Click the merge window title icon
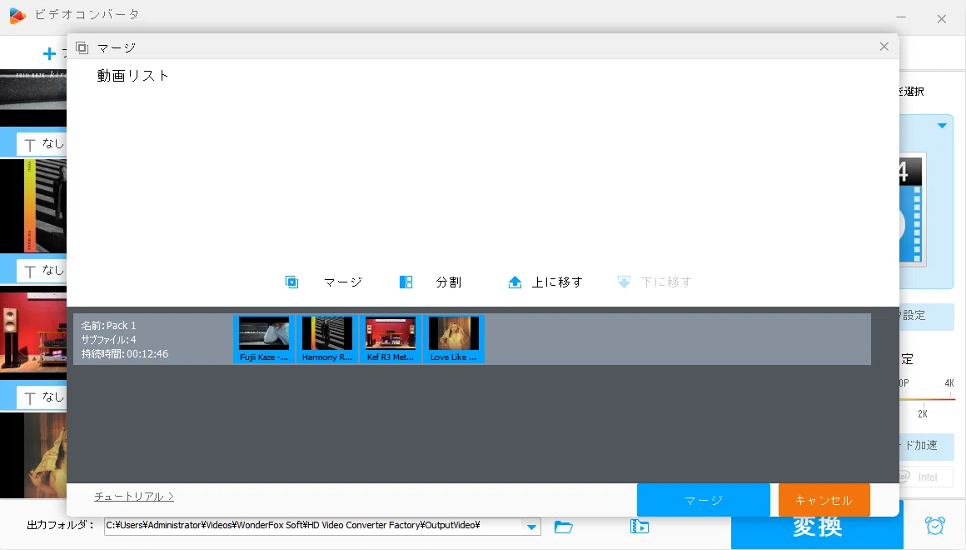Viewport: 966px width, 550px height. (x=82, y=47)
